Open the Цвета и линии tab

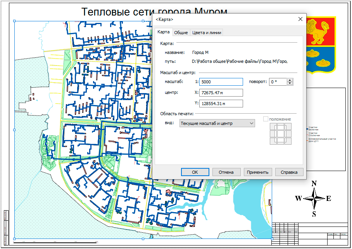[207, 33]
